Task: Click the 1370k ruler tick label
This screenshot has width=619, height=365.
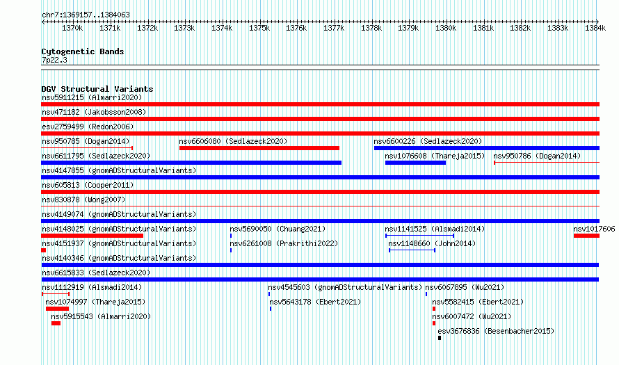Action: [72, 28]
